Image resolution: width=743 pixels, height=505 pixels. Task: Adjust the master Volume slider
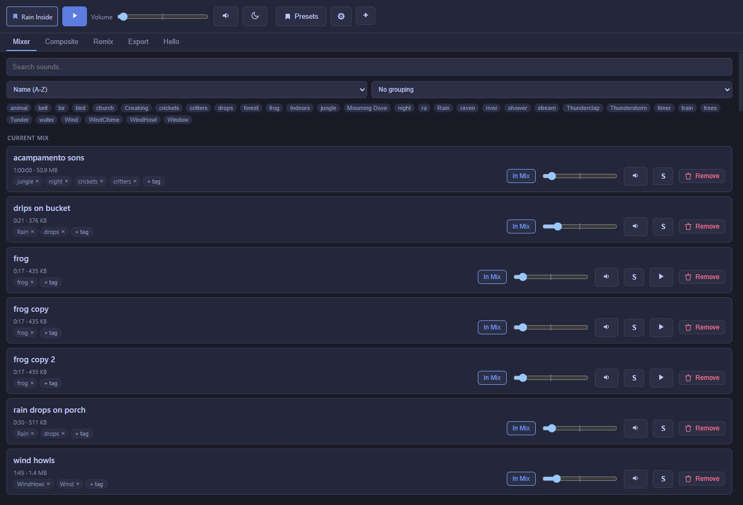click(x=163, y=17)
